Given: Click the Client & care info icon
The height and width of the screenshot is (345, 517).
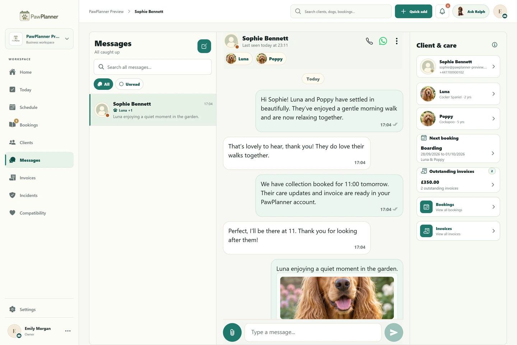Looking at the screenshot, I should pos(494,45).
